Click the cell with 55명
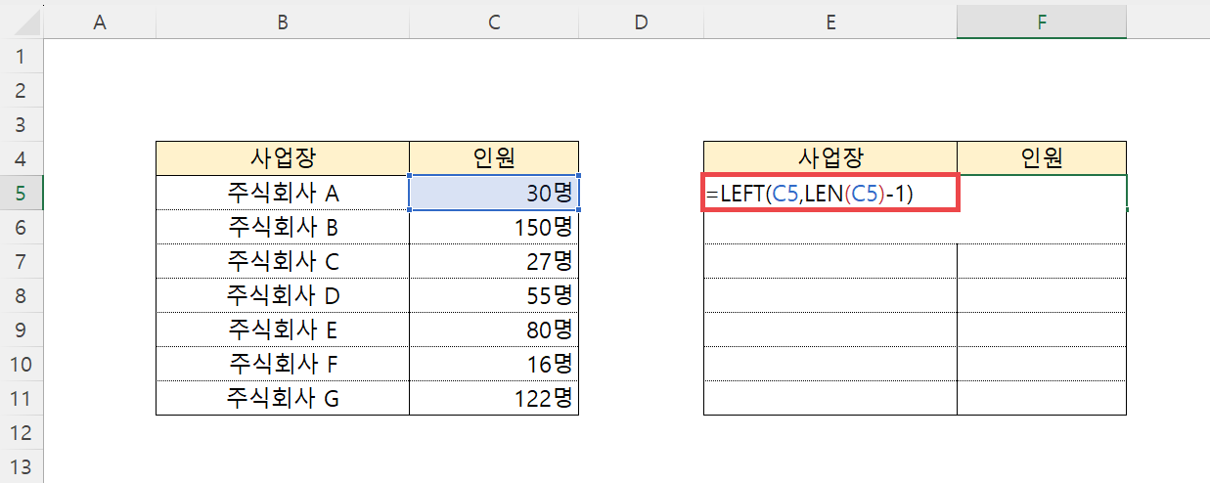 click(494, 295)
